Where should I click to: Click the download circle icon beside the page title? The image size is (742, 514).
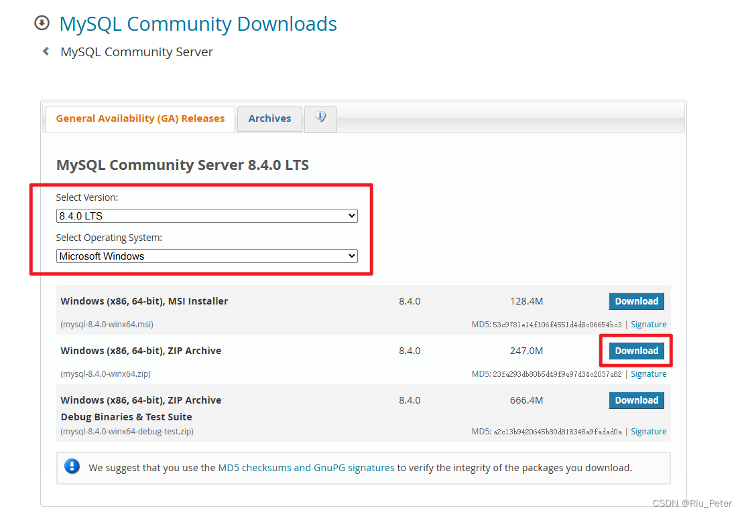click(x=42, y=23)
